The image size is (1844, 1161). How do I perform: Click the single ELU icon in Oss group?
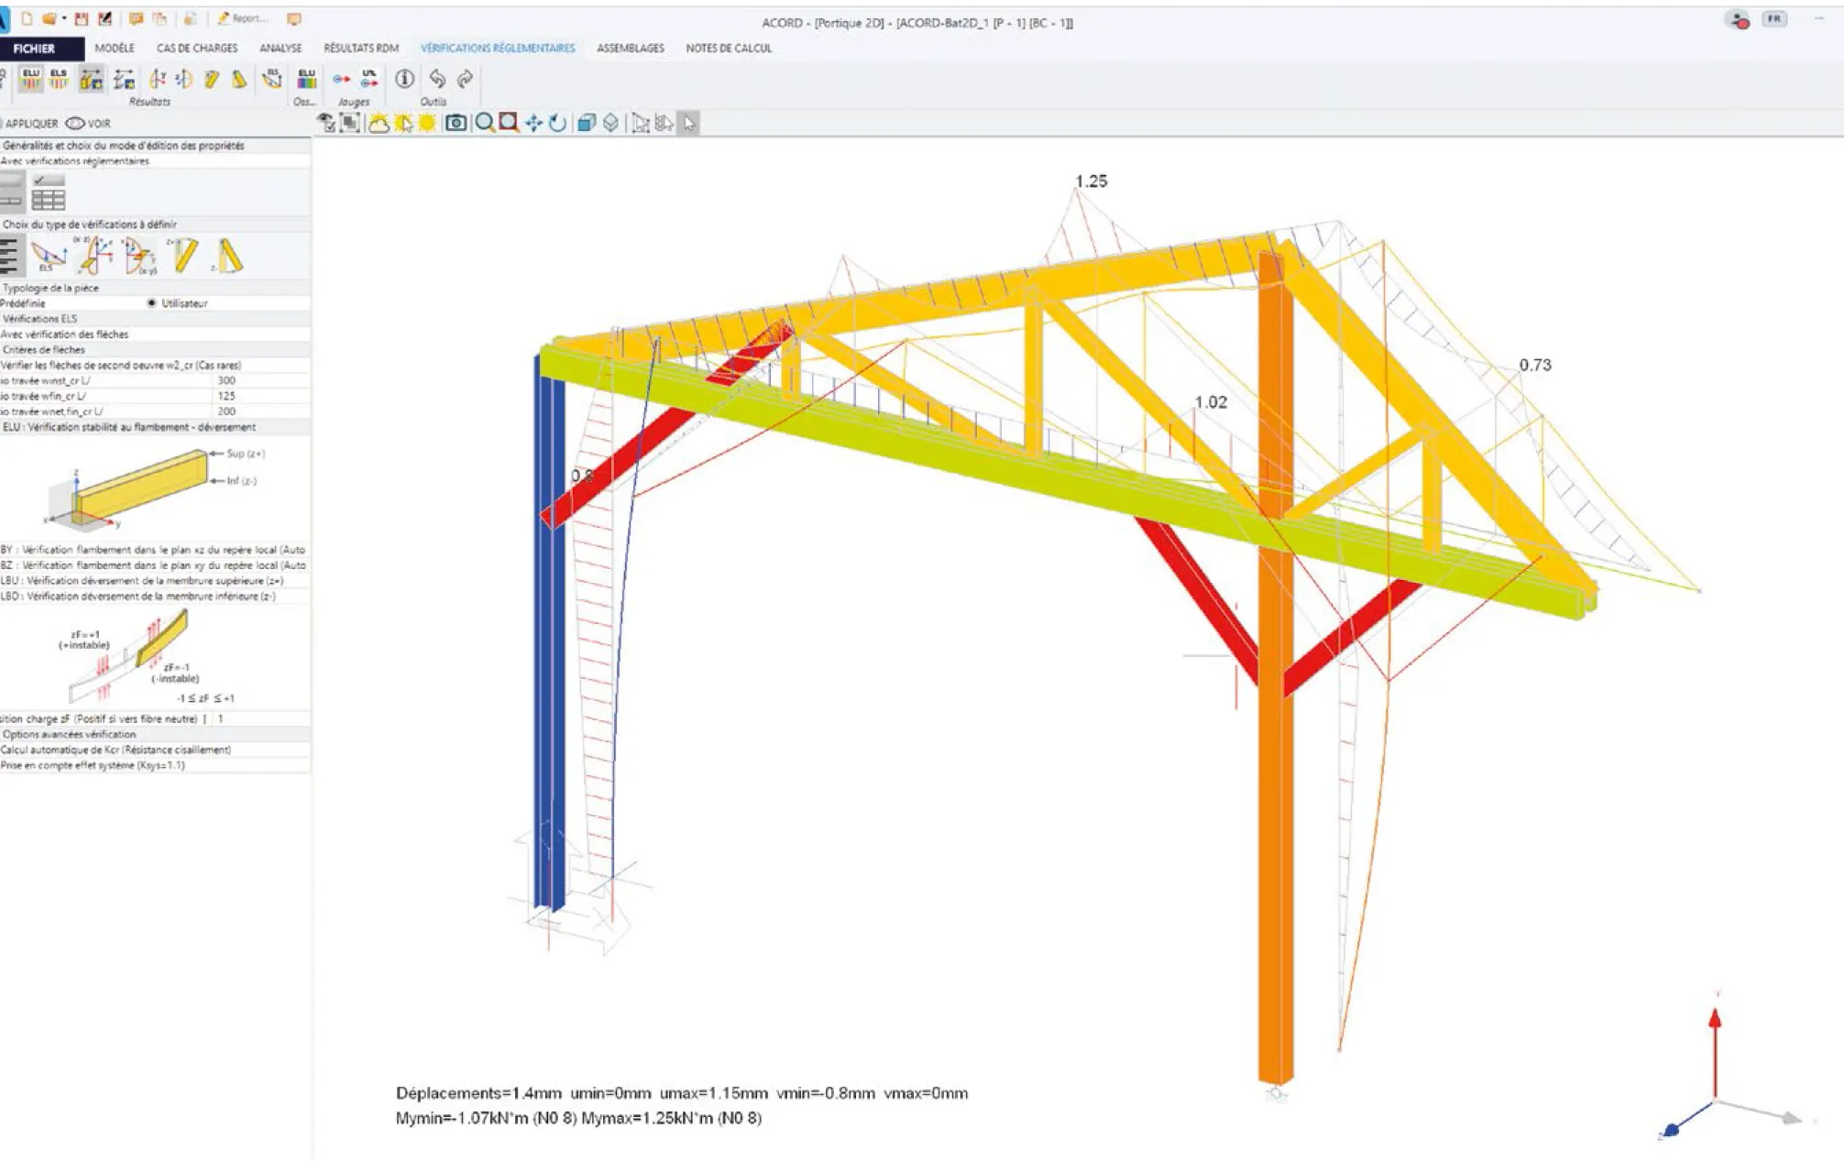(x=307, y=79)
